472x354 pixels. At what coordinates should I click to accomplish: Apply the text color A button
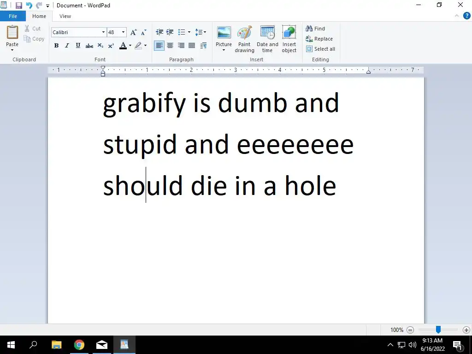tap(123, 46)
